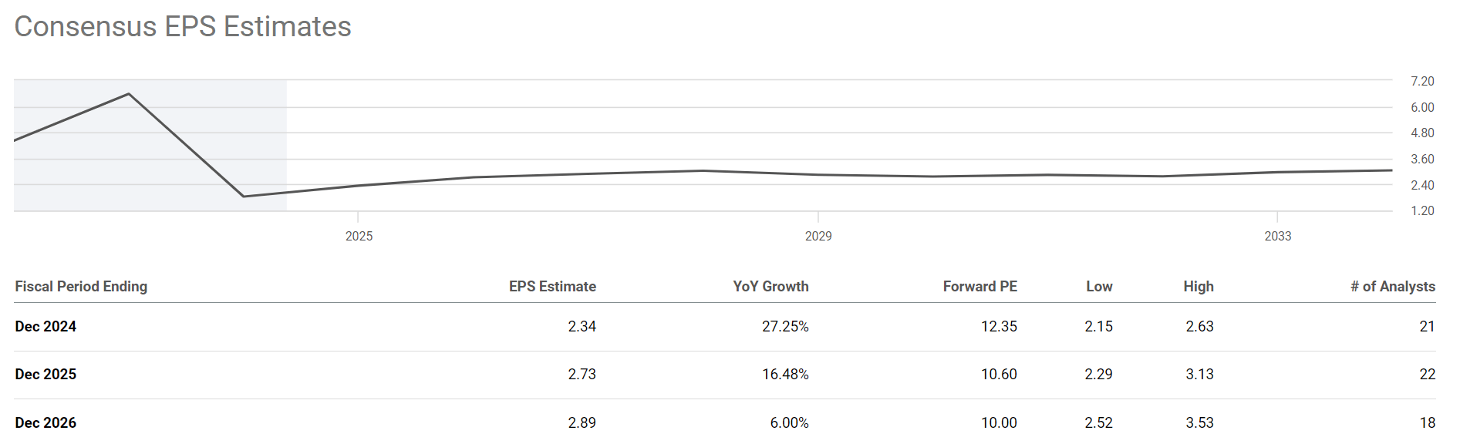The image size is (1460, 444).
Task: Sort by the # of Analysts header
Action: [x=1392, y=287]
